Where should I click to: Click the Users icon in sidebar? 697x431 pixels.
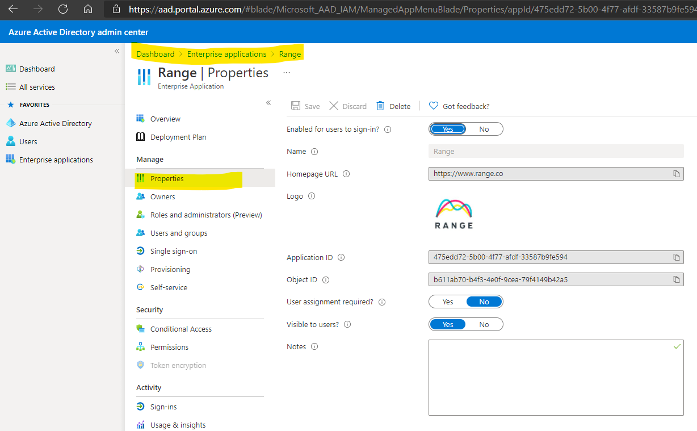11,141
